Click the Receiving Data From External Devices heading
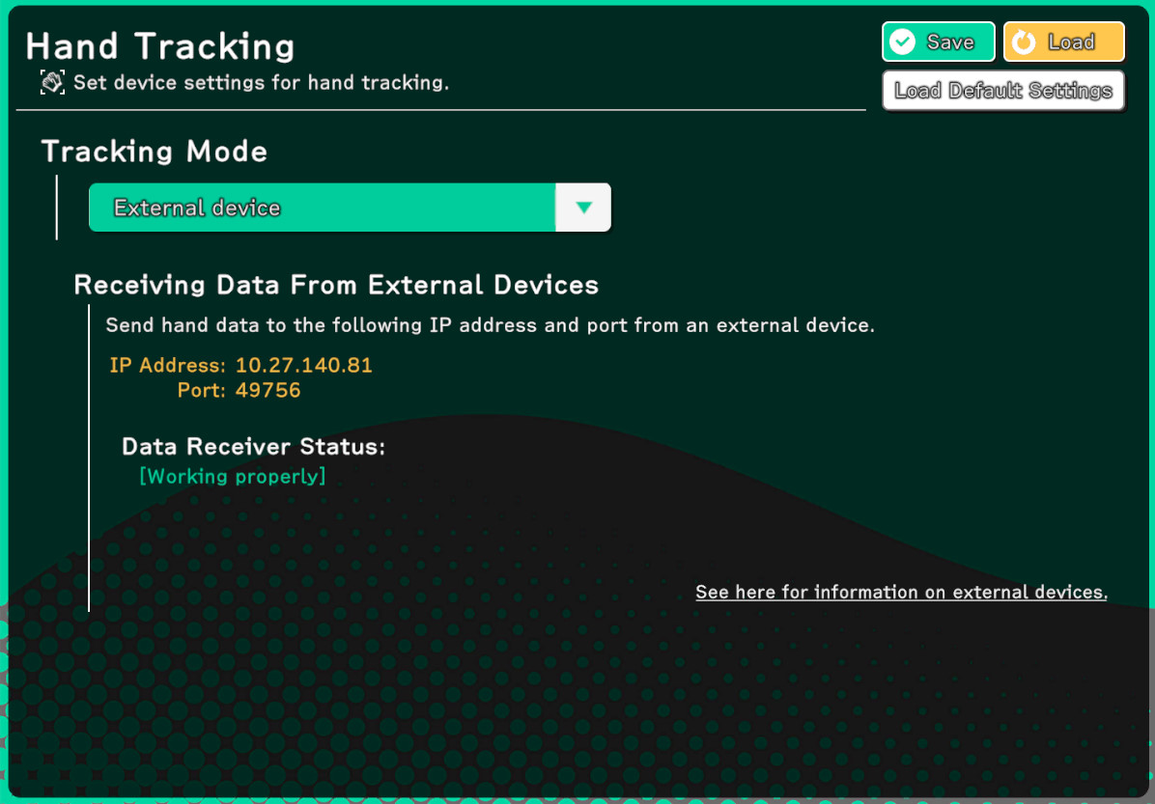The image size is (1155, 804). (336, 286)
